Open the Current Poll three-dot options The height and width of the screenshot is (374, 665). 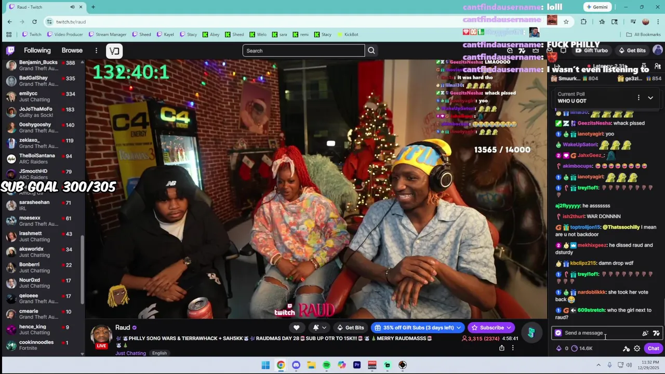click(639, 98)
